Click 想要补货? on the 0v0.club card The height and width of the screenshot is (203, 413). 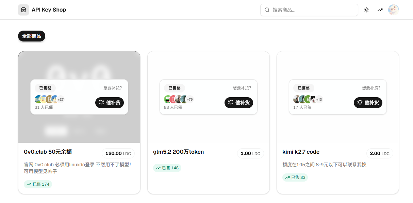coord(113,88)
